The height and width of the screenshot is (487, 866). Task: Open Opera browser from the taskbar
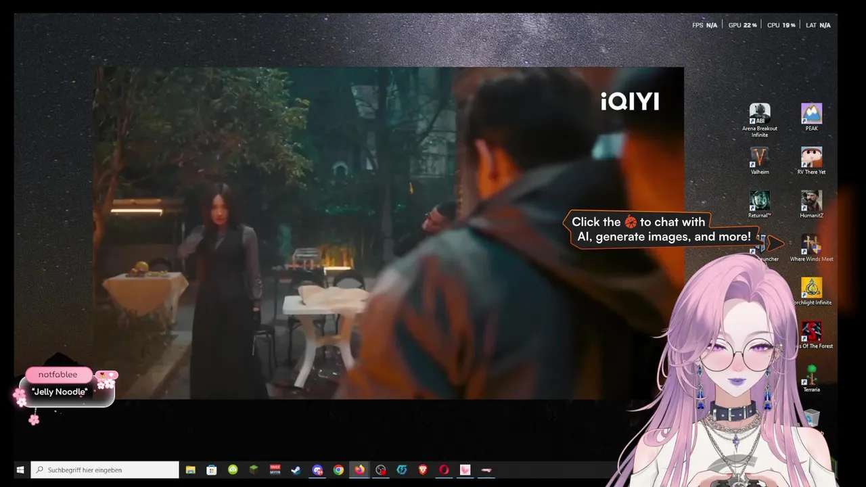pos(444,469)
